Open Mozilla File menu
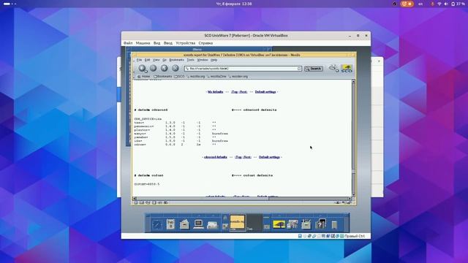This screenshot has width=468, height=263. click(139, 60)
